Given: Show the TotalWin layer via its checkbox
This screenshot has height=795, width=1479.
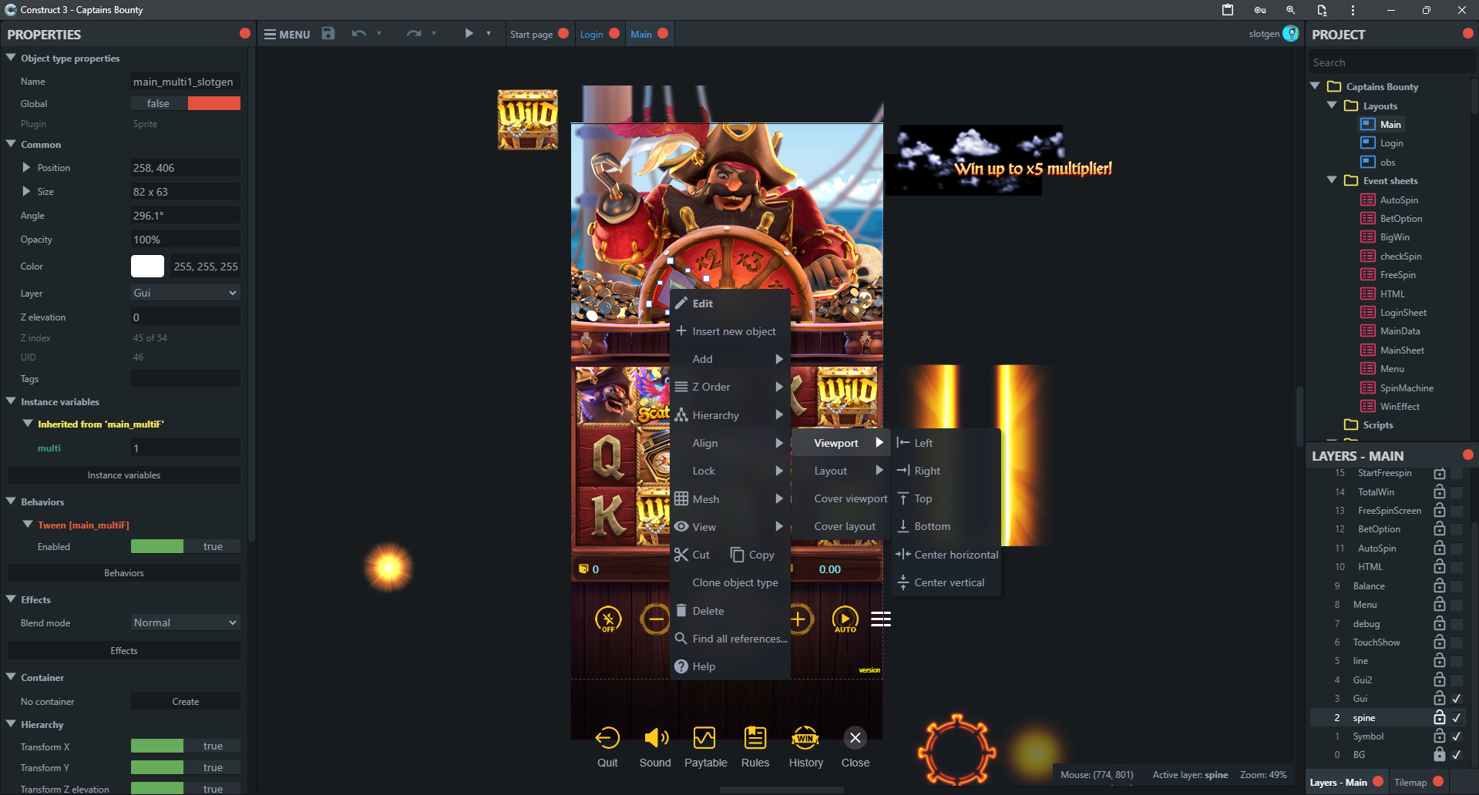Looking at the screenshot, I should (1457, 491).
